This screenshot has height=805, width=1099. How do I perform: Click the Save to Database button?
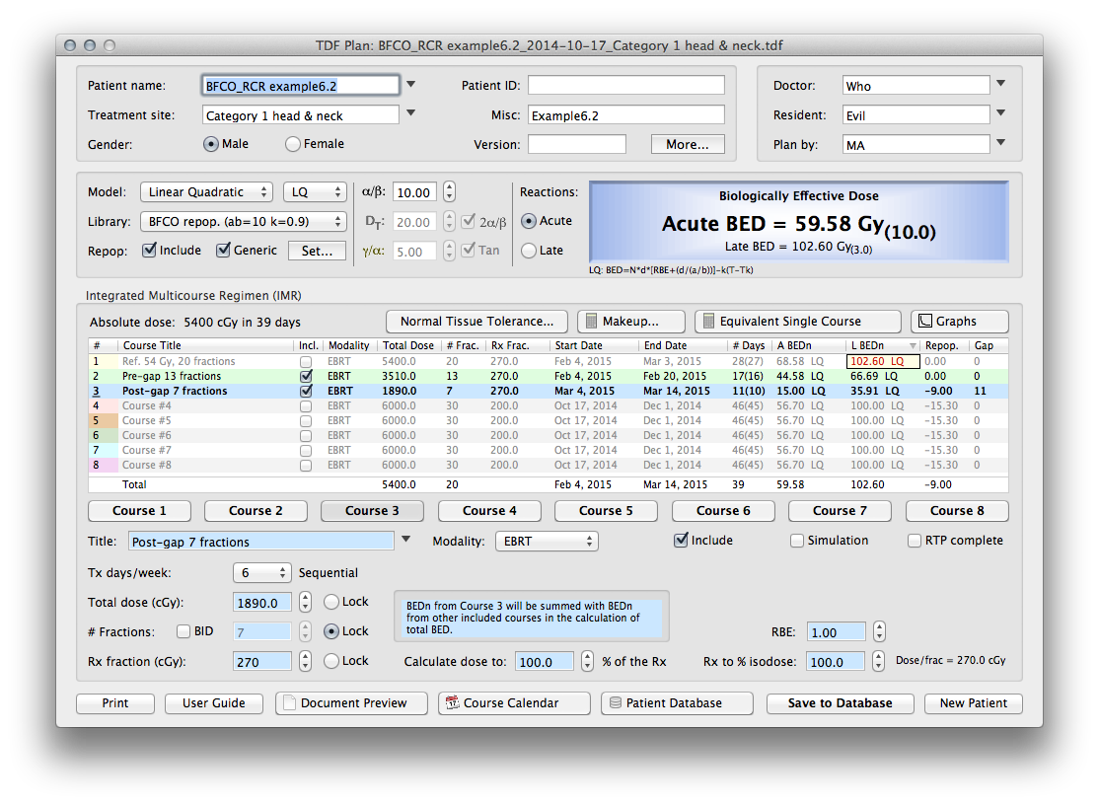pyautogui.click(x=840, y=703)
